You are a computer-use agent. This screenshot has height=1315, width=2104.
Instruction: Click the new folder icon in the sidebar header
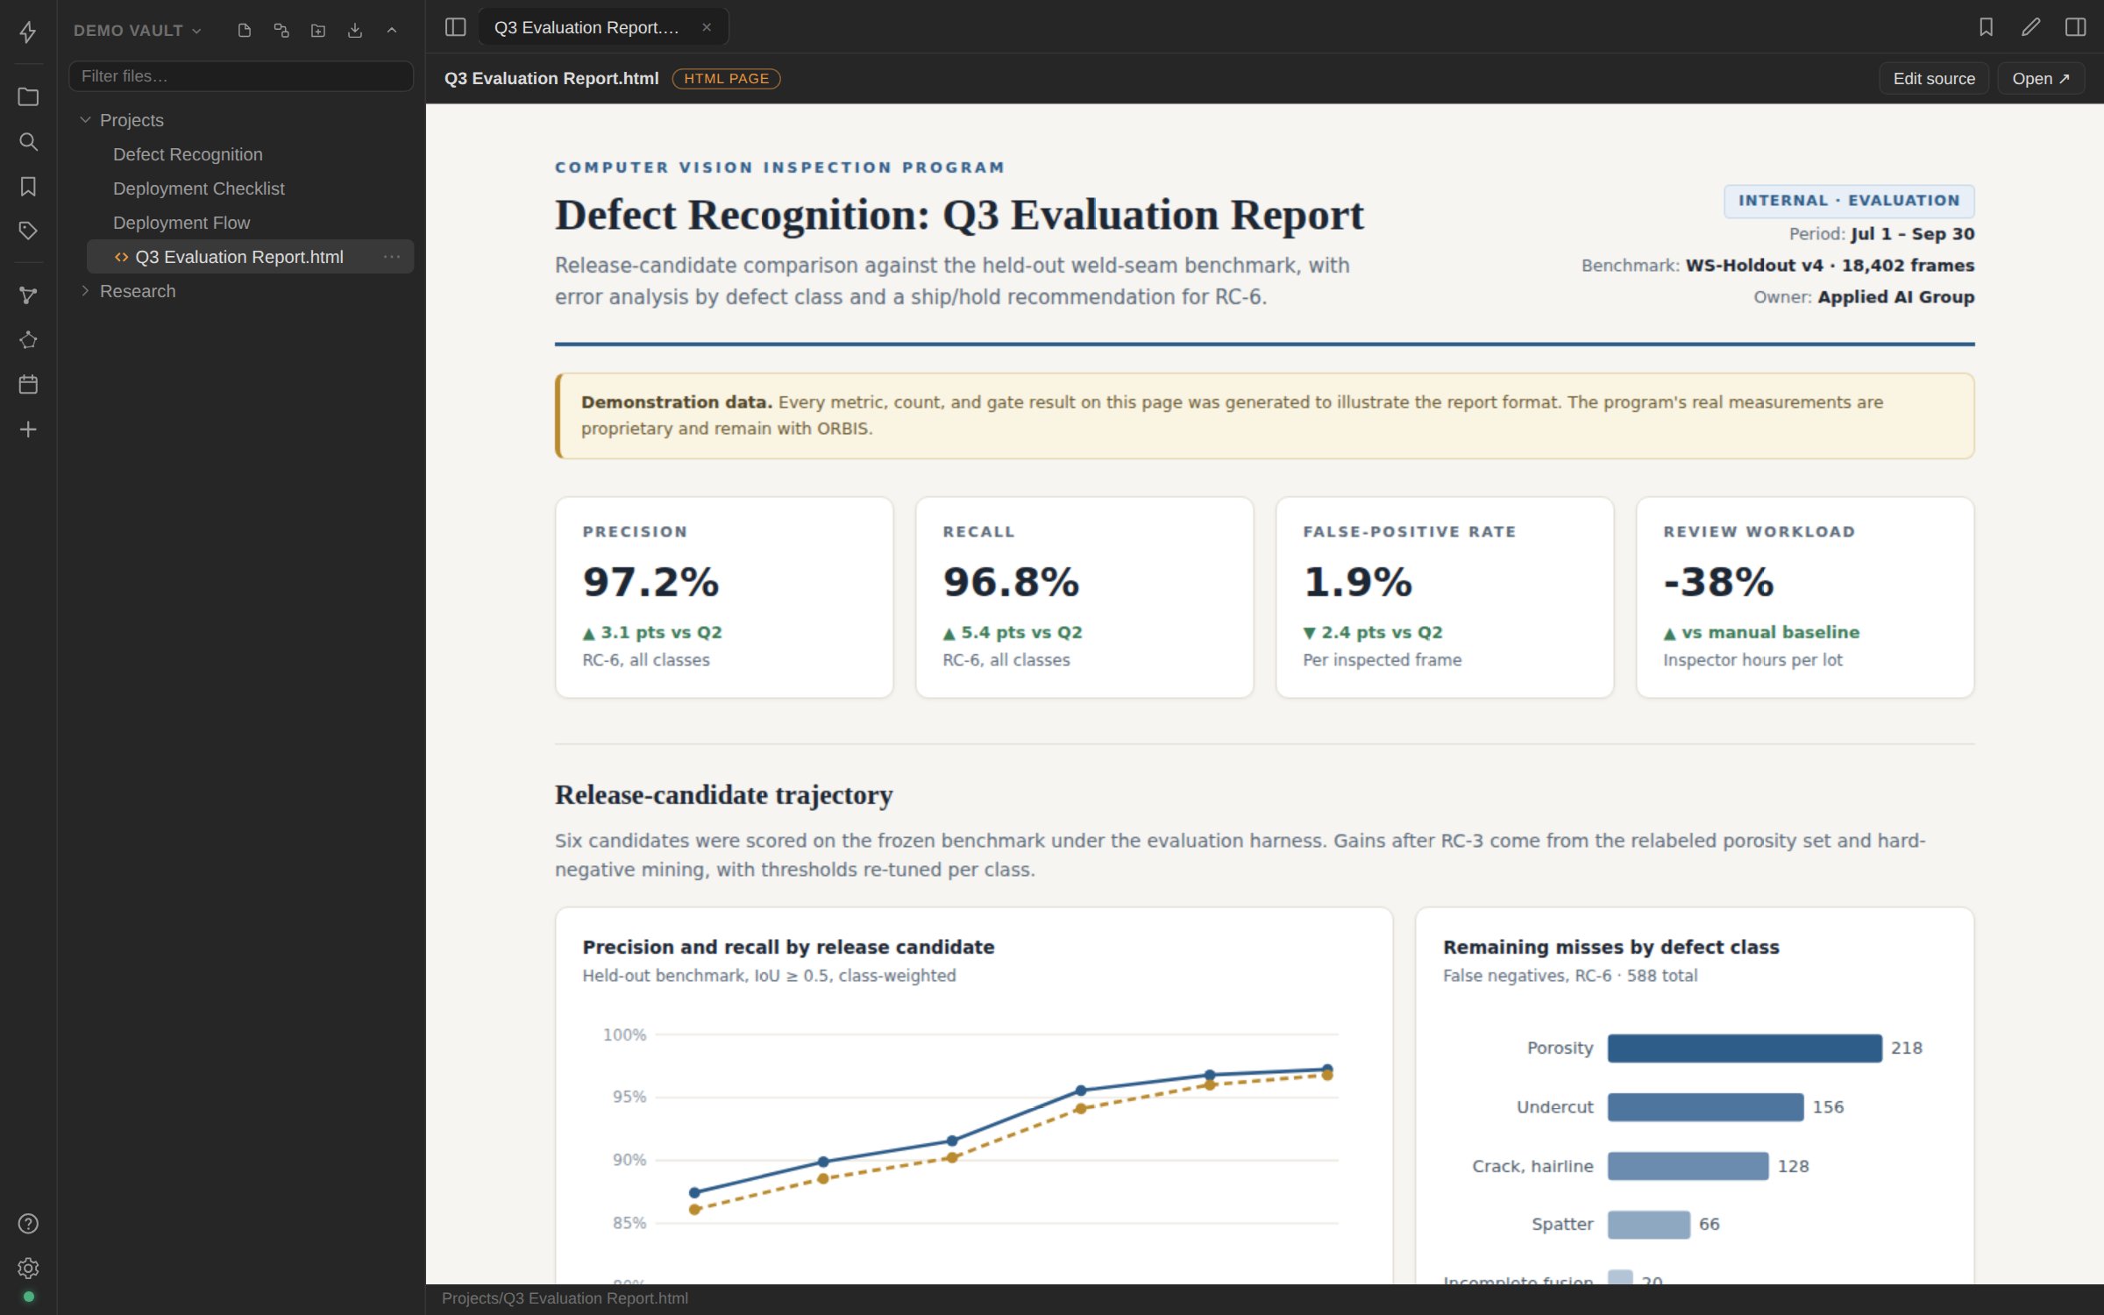coord(318,31)
